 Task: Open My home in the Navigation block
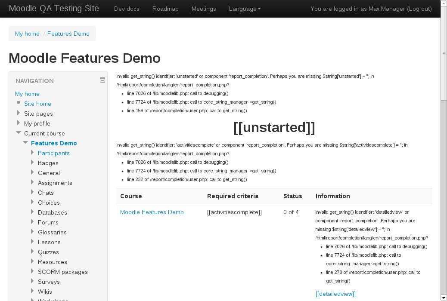coord(27,94)
